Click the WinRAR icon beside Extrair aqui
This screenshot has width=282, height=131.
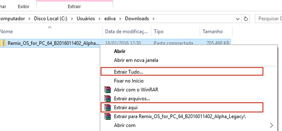(107, 108)
